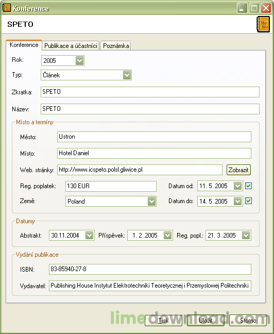The image size is (274, 334).
Task: Click the ISBN input field
Action: coord(150,270)
